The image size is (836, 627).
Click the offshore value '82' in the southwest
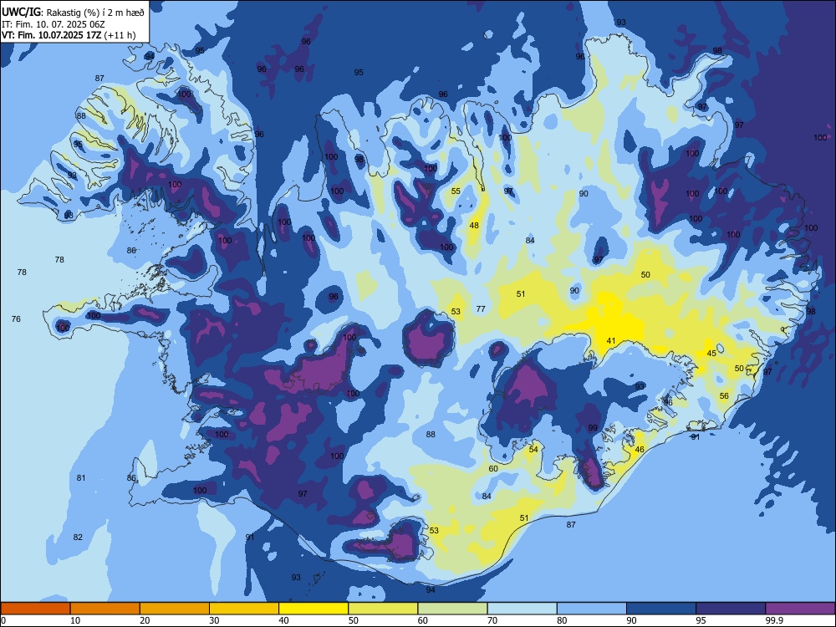[x=78, y=537]
